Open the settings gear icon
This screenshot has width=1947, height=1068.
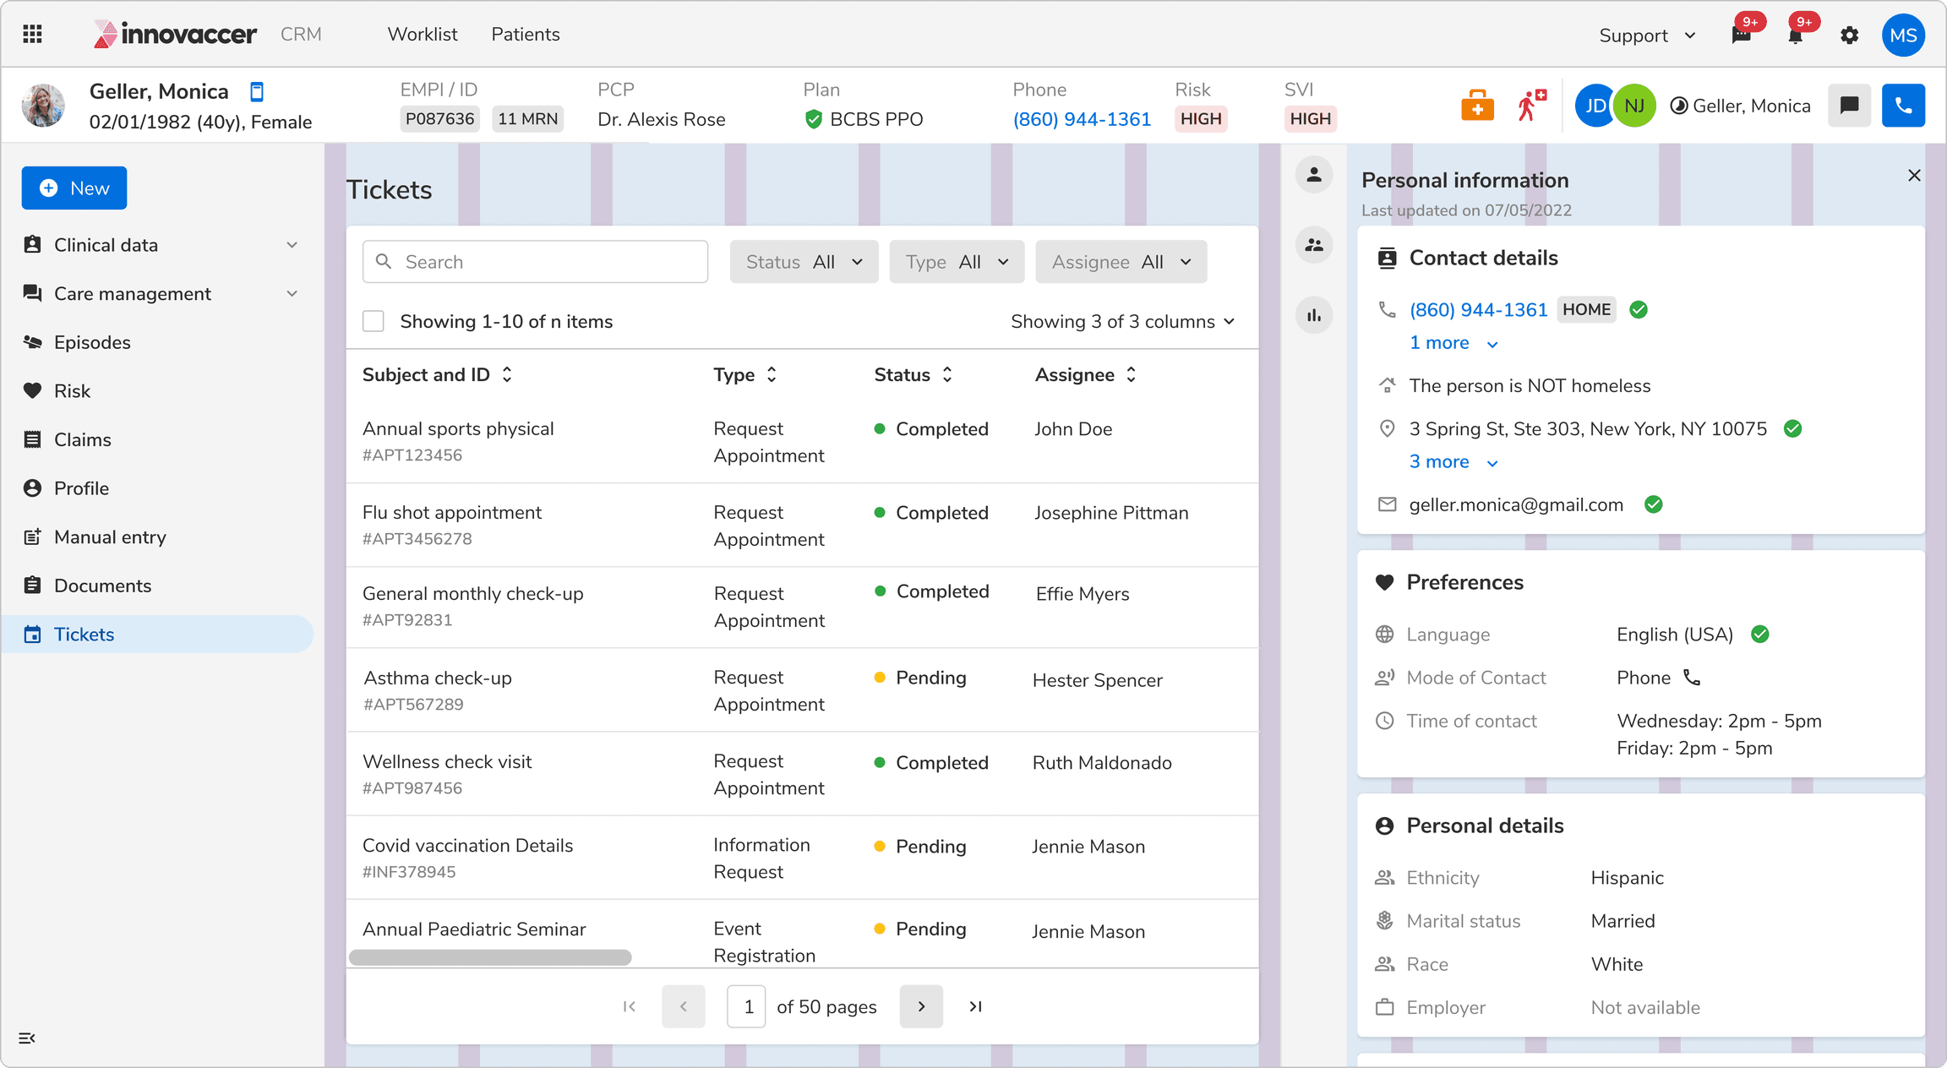[x=1849, y=35]
